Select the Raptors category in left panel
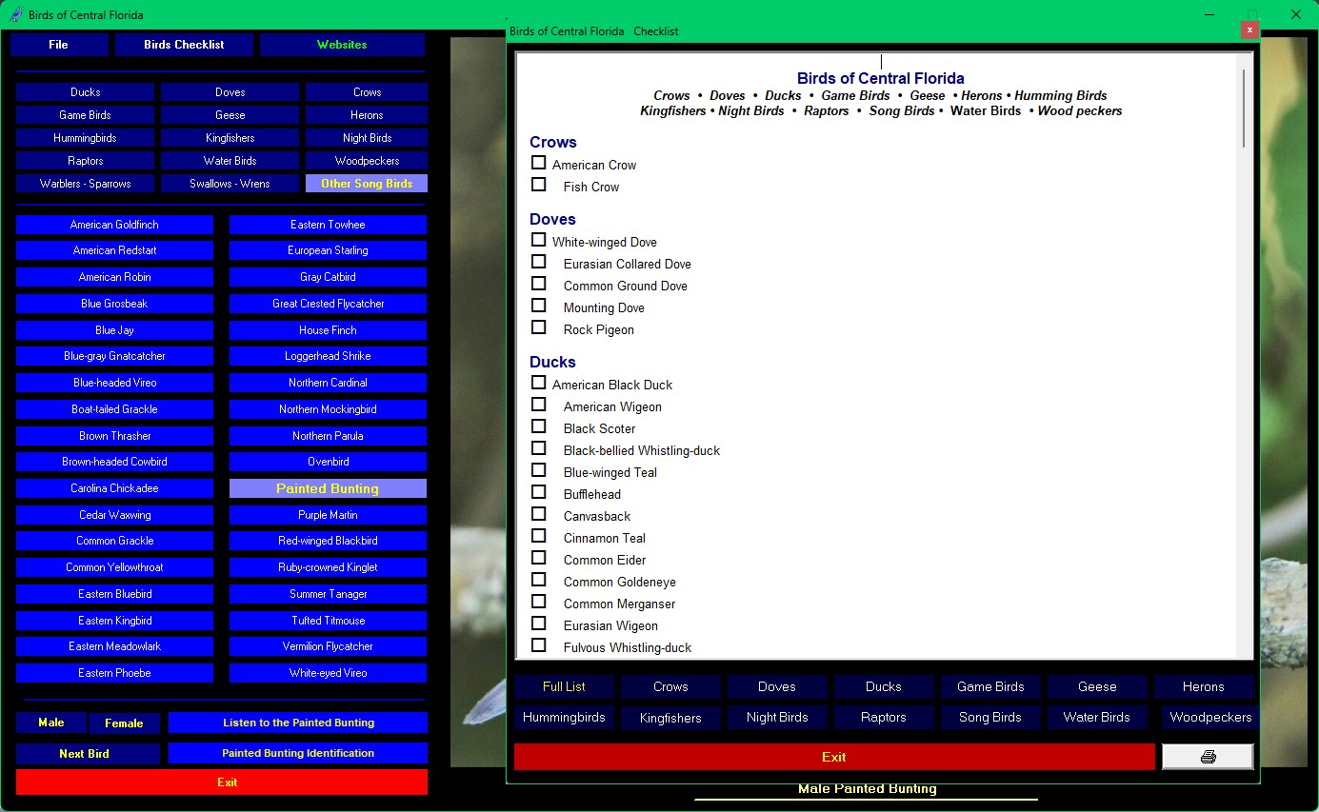Viewport: 1319px width, 812px height. 86,161
